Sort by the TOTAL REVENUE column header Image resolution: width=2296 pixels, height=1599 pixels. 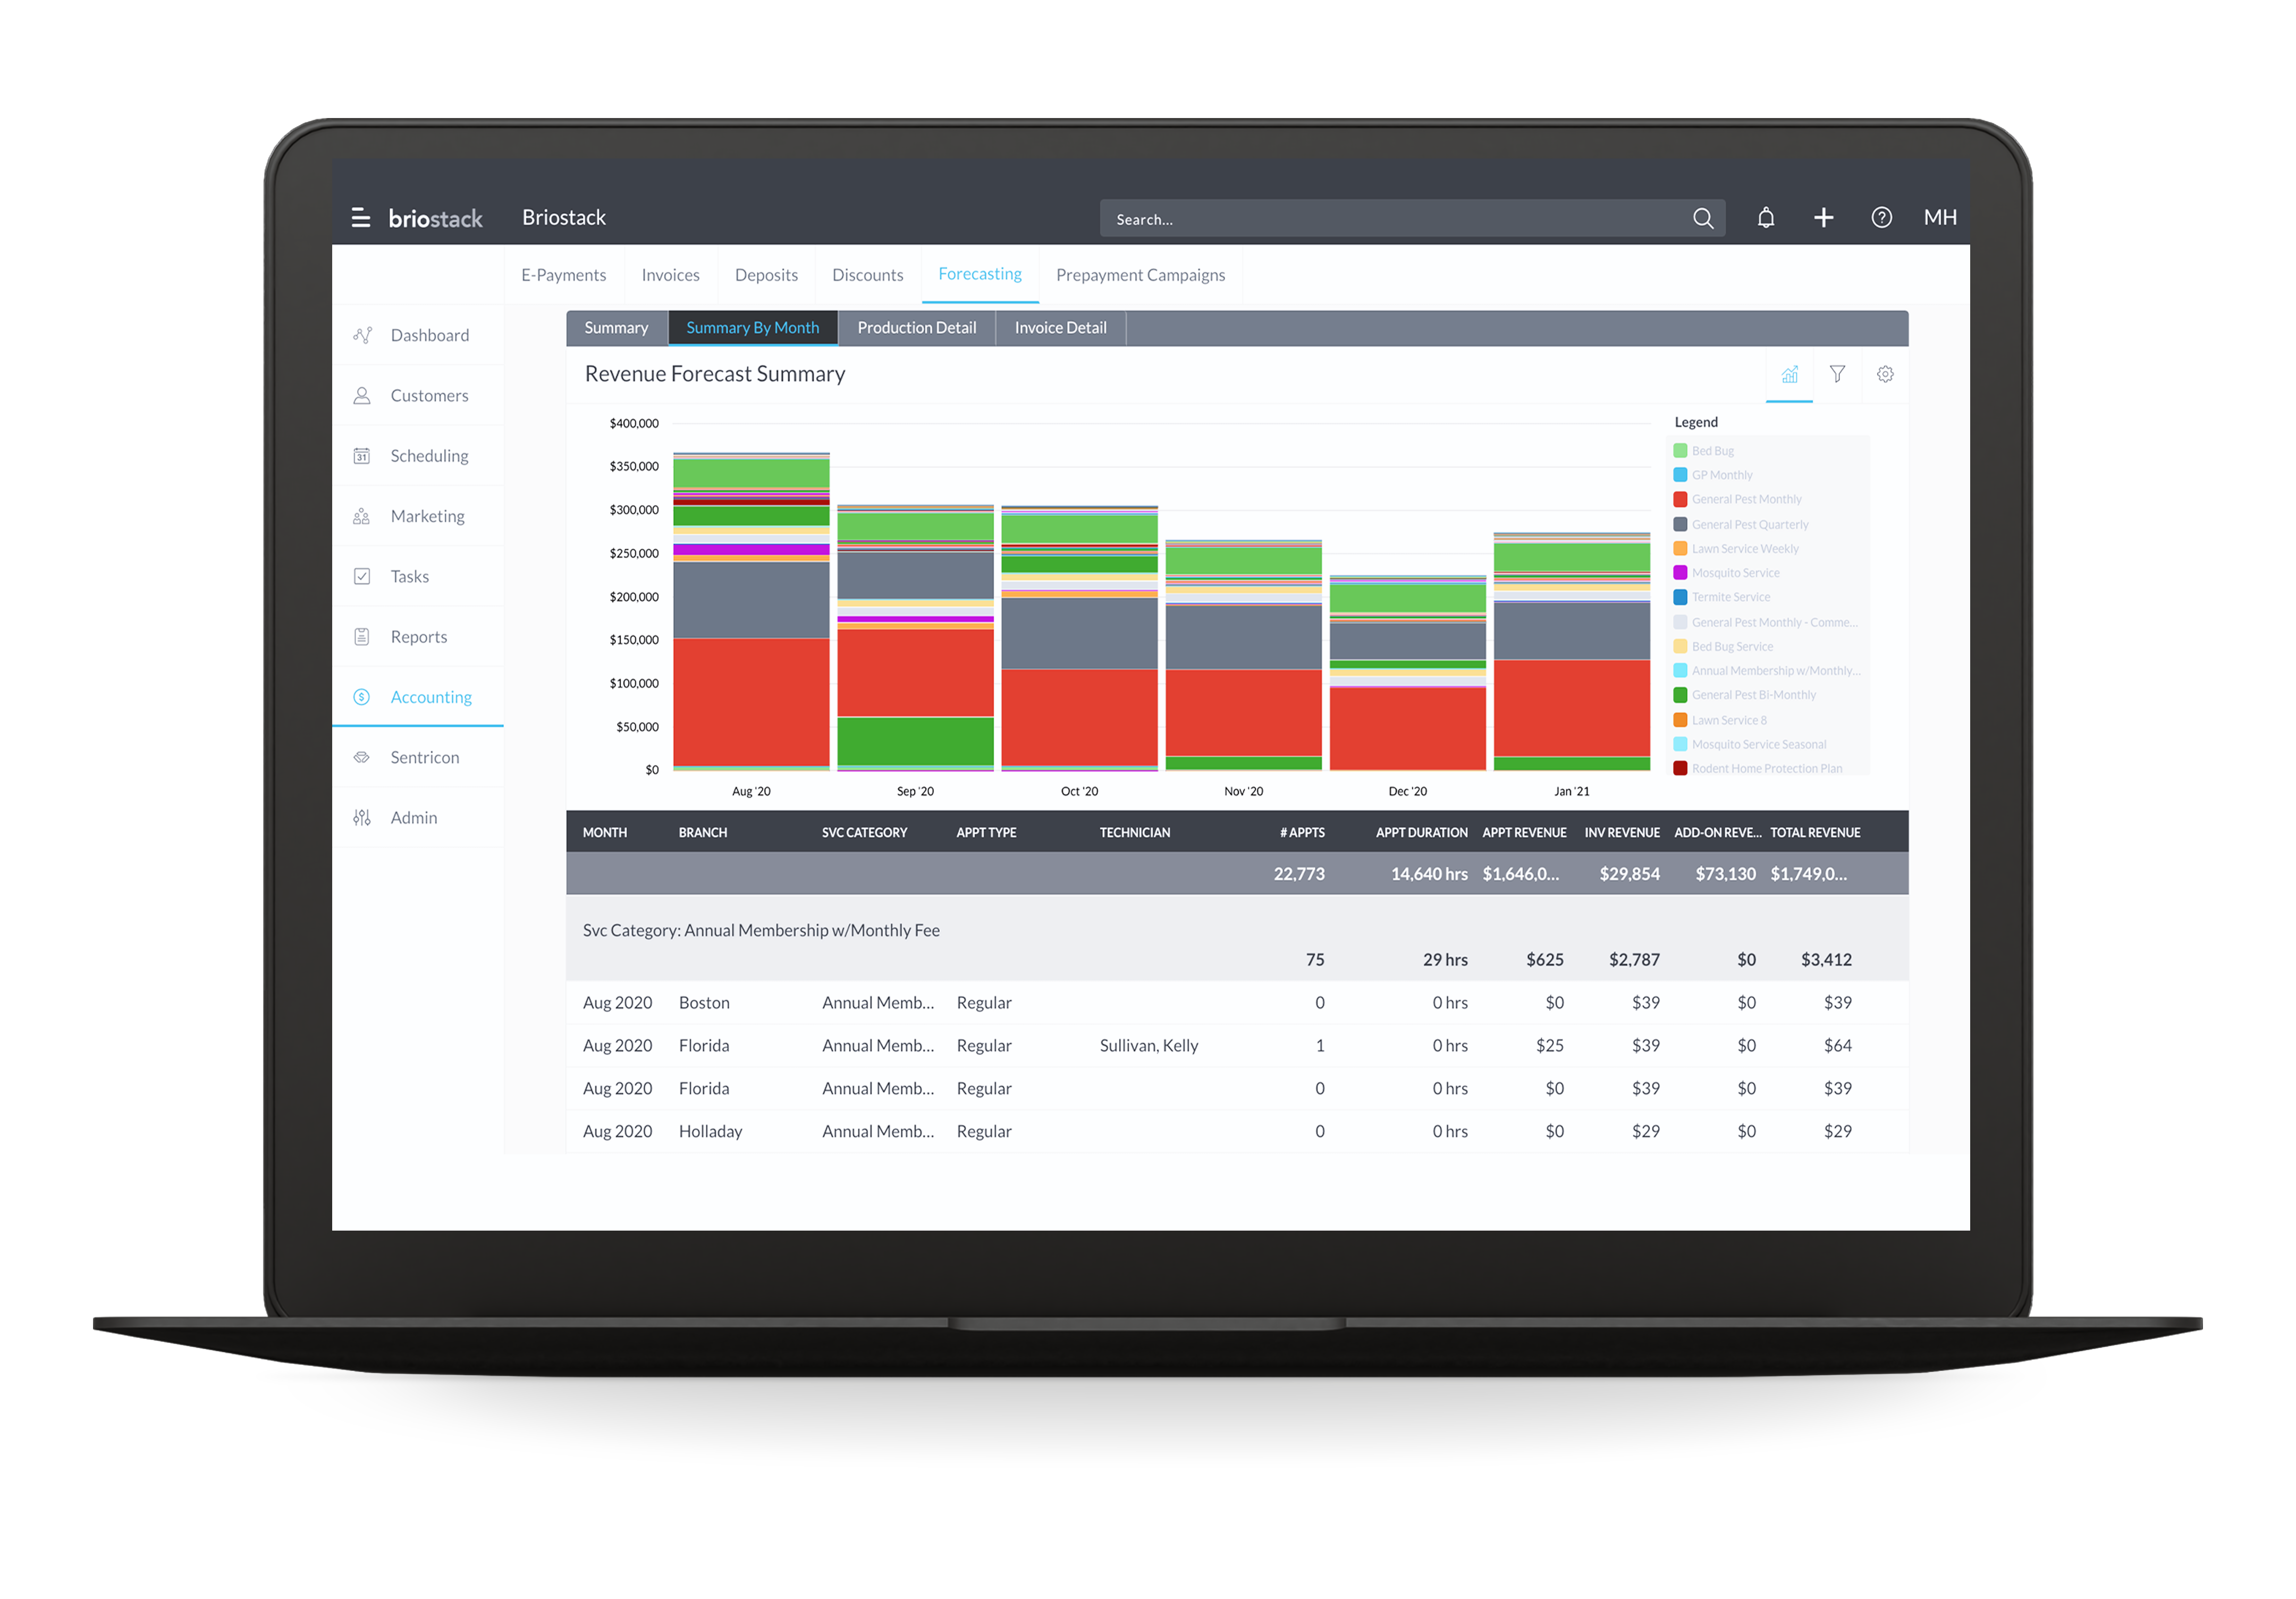click(1815, 832)
